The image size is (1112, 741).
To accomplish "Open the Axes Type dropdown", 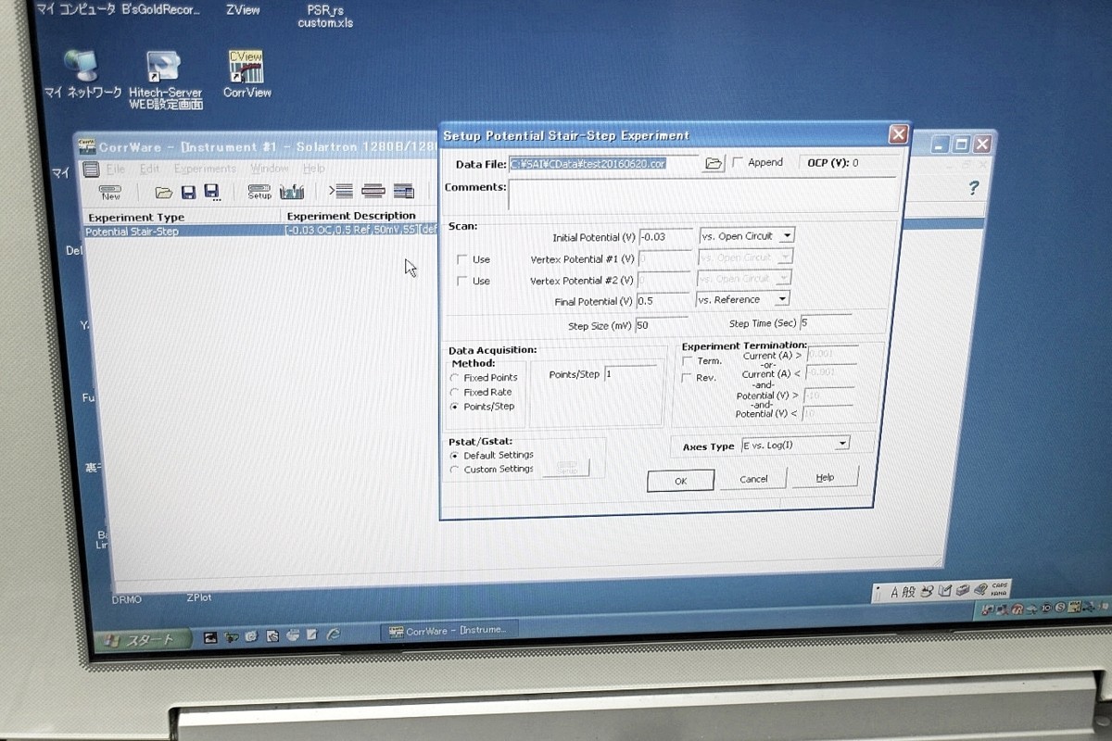I will click(841, 444).
